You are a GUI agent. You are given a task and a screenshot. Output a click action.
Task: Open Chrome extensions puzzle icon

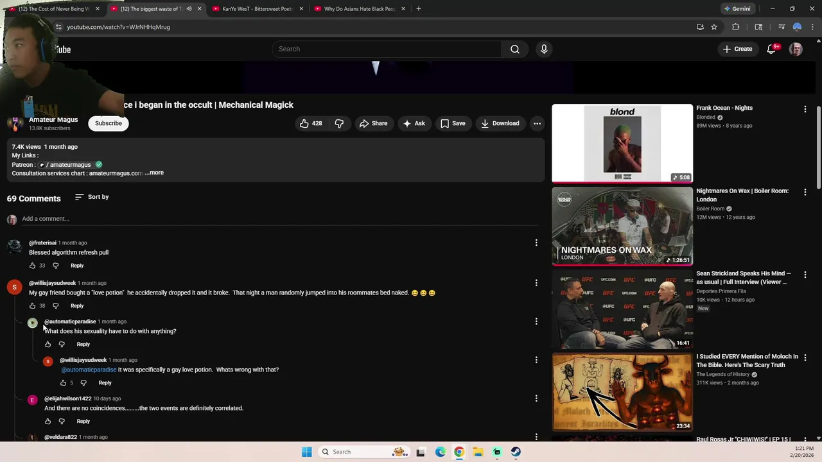pyautogui.click(x=736, y=27)
